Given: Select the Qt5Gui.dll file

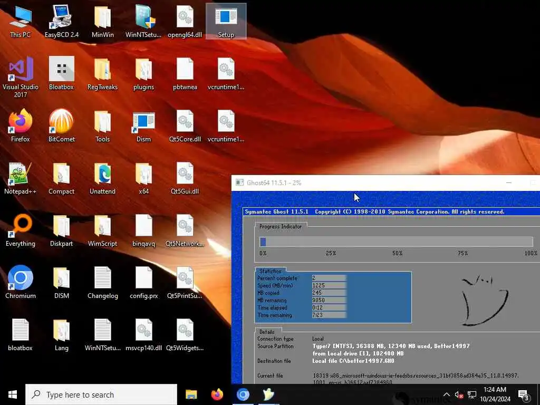Looking at the screenshot, I should (x=185, y=178).
